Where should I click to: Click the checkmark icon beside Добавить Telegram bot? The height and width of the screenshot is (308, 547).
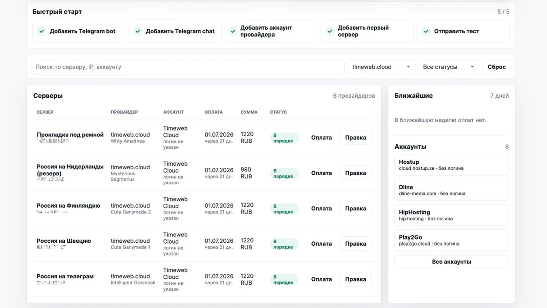coord(41,31)
